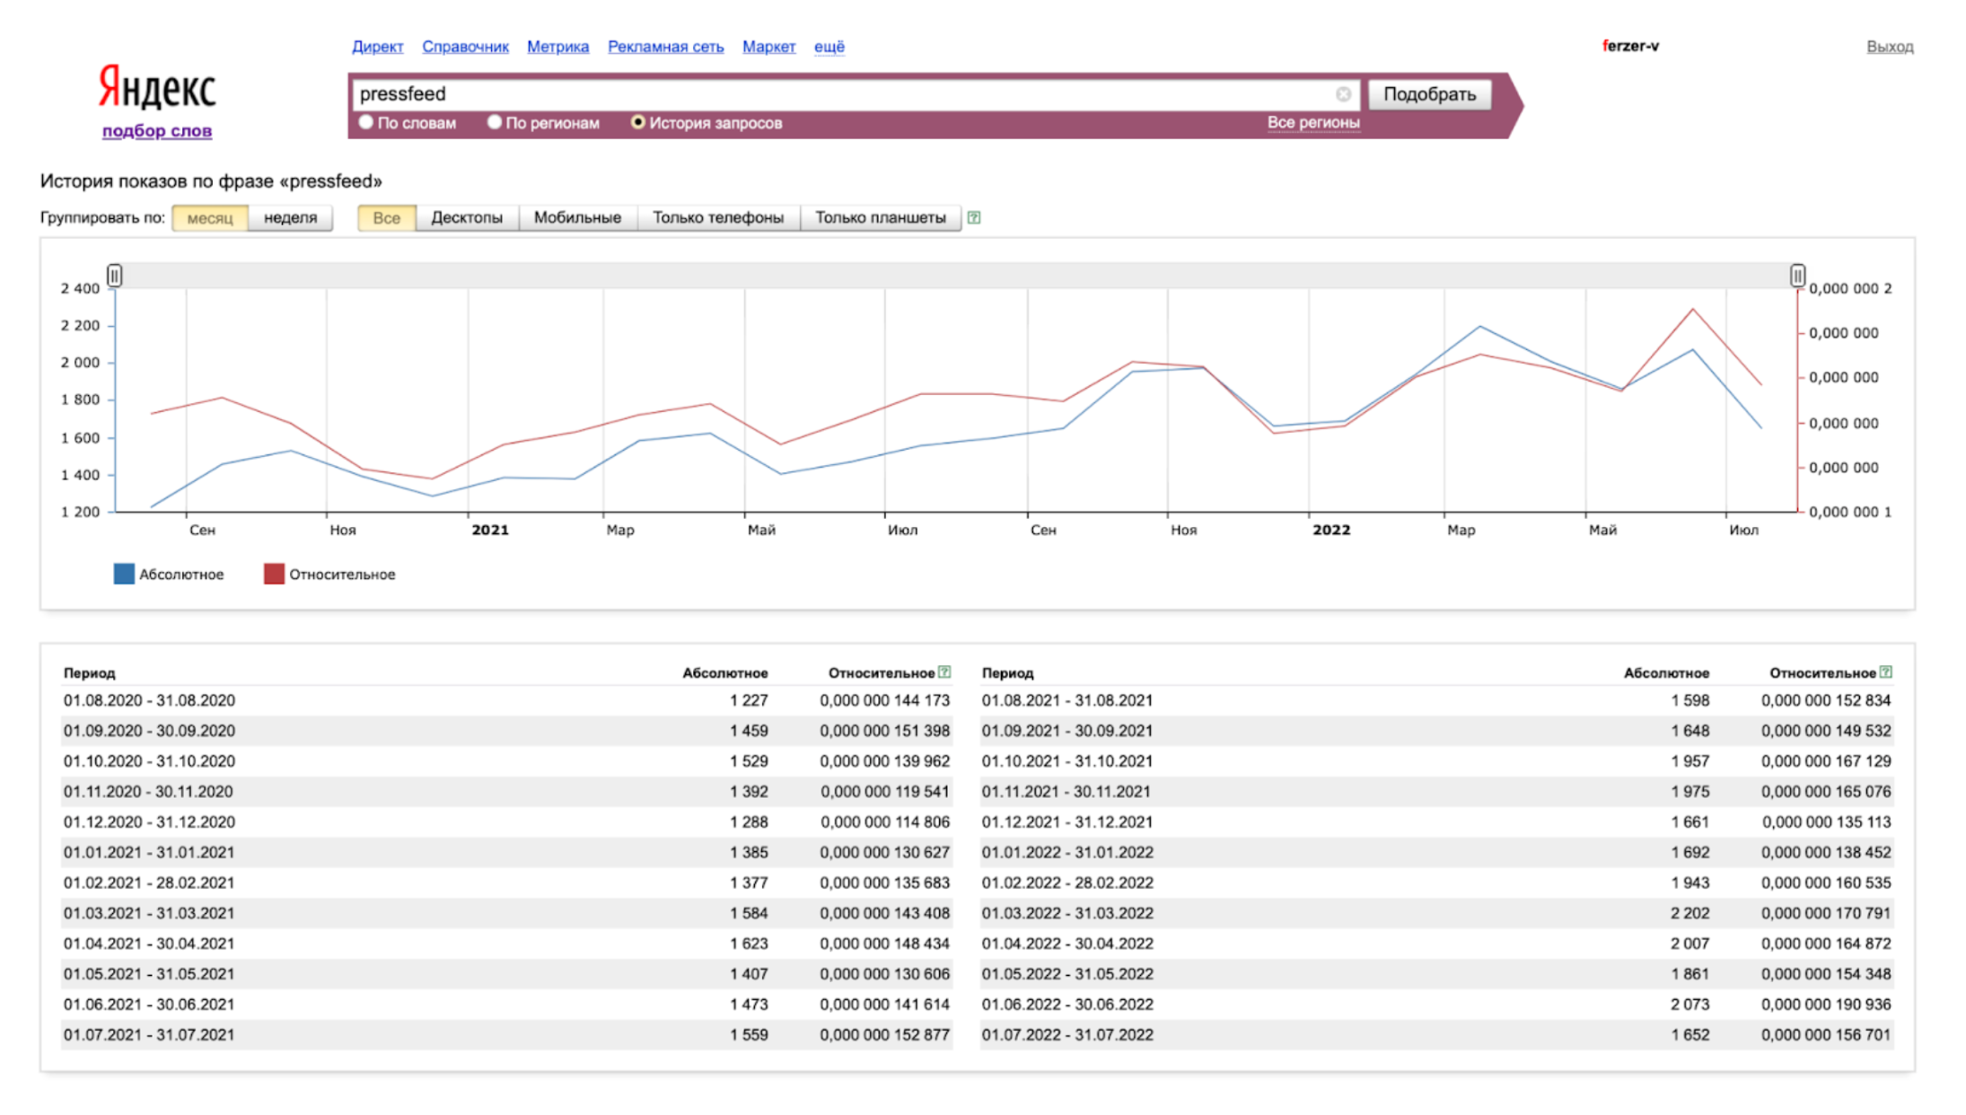Click the 2021 label on chart axis
The height and width of the screenshot is (1115, 1966).
pyautogui.click(x=490, y=531)
